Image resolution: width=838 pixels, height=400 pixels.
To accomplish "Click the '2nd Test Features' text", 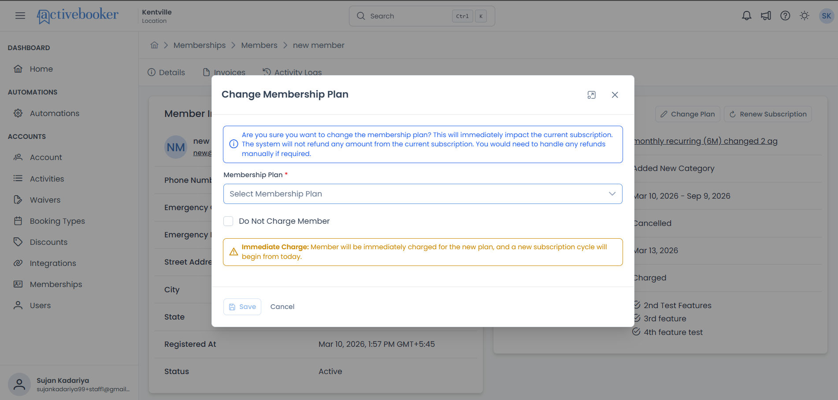I will 678,305.
